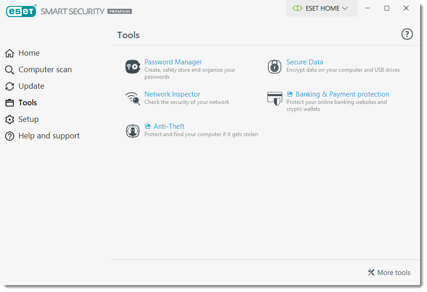Click the Tools page heading
Viewport: 427px width, 292px height.
(x=128, y=35)
